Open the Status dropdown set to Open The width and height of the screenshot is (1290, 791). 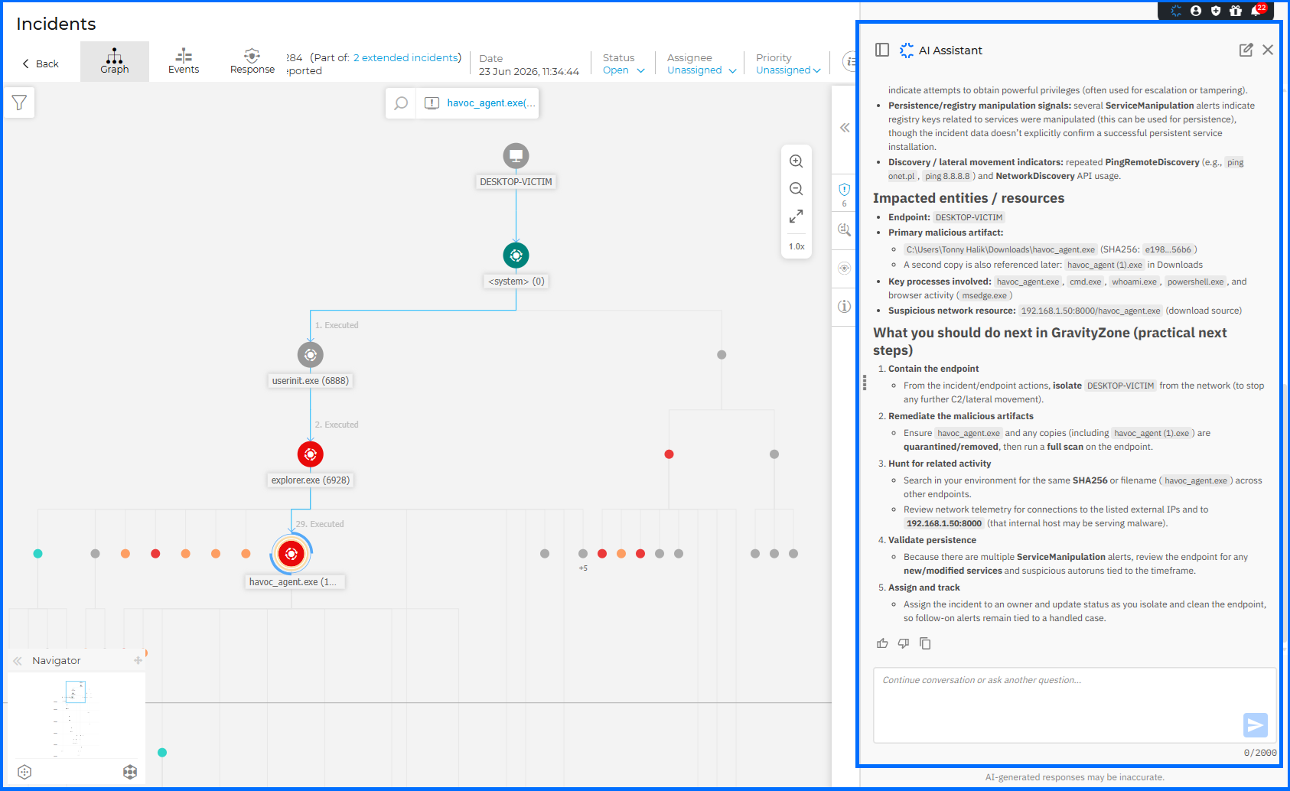[624, 70]
